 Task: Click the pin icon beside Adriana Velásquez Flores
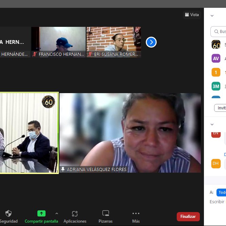click(63, 169)
